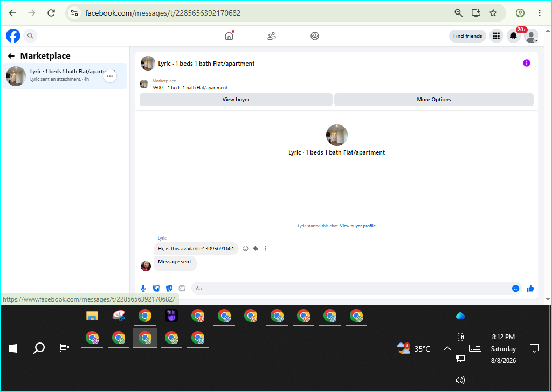This screenshot has height=392, width=552.
Task: Open the Chrome profile icon
Action: 520,13
